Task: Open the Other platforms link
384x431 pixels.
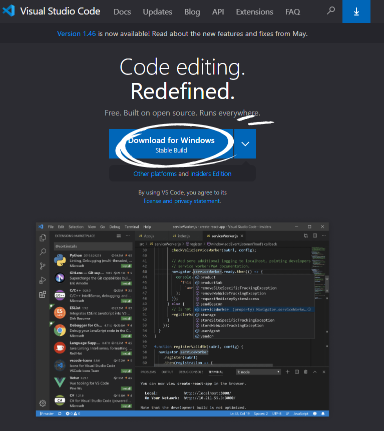Action: click(x=155, y=173)
